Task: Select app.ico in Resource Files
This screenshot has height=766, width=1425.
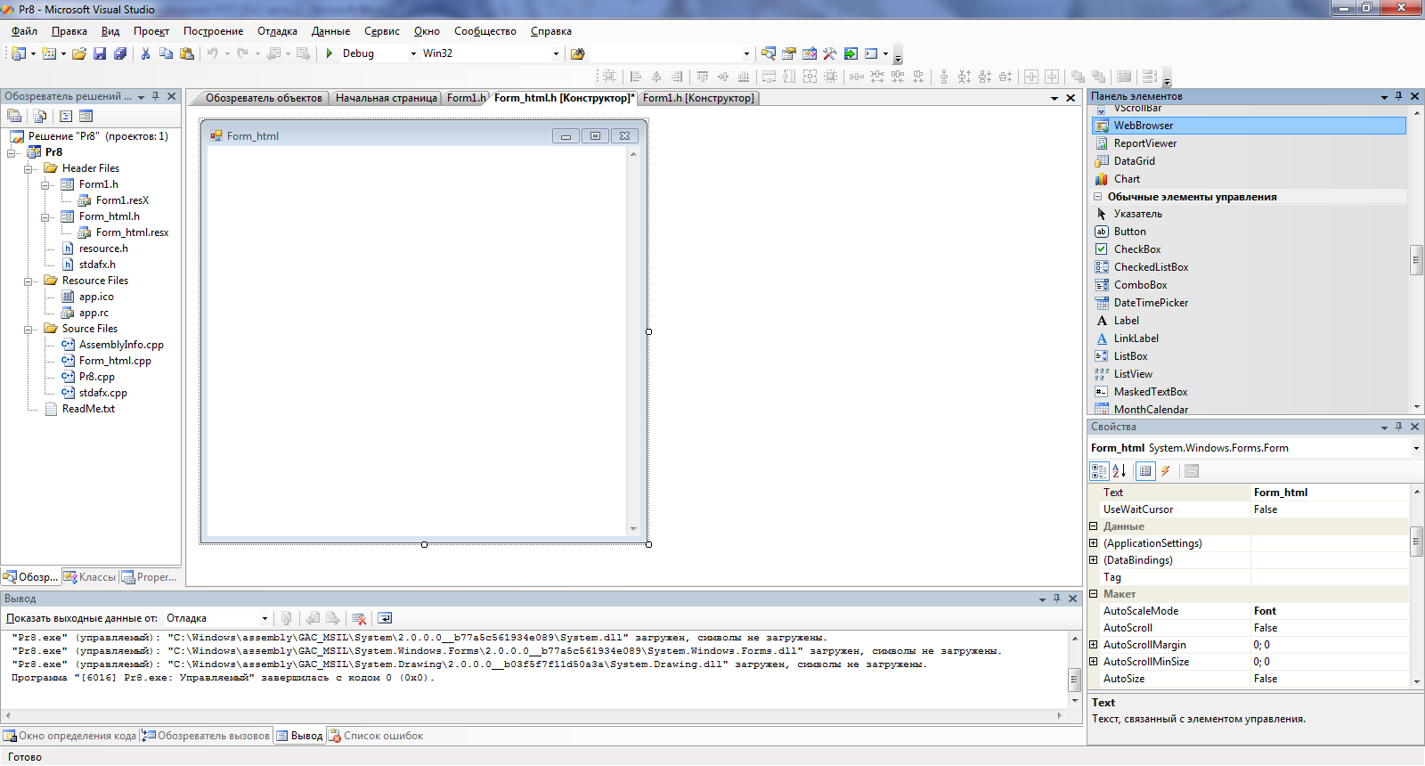Action: click(96, 297)
